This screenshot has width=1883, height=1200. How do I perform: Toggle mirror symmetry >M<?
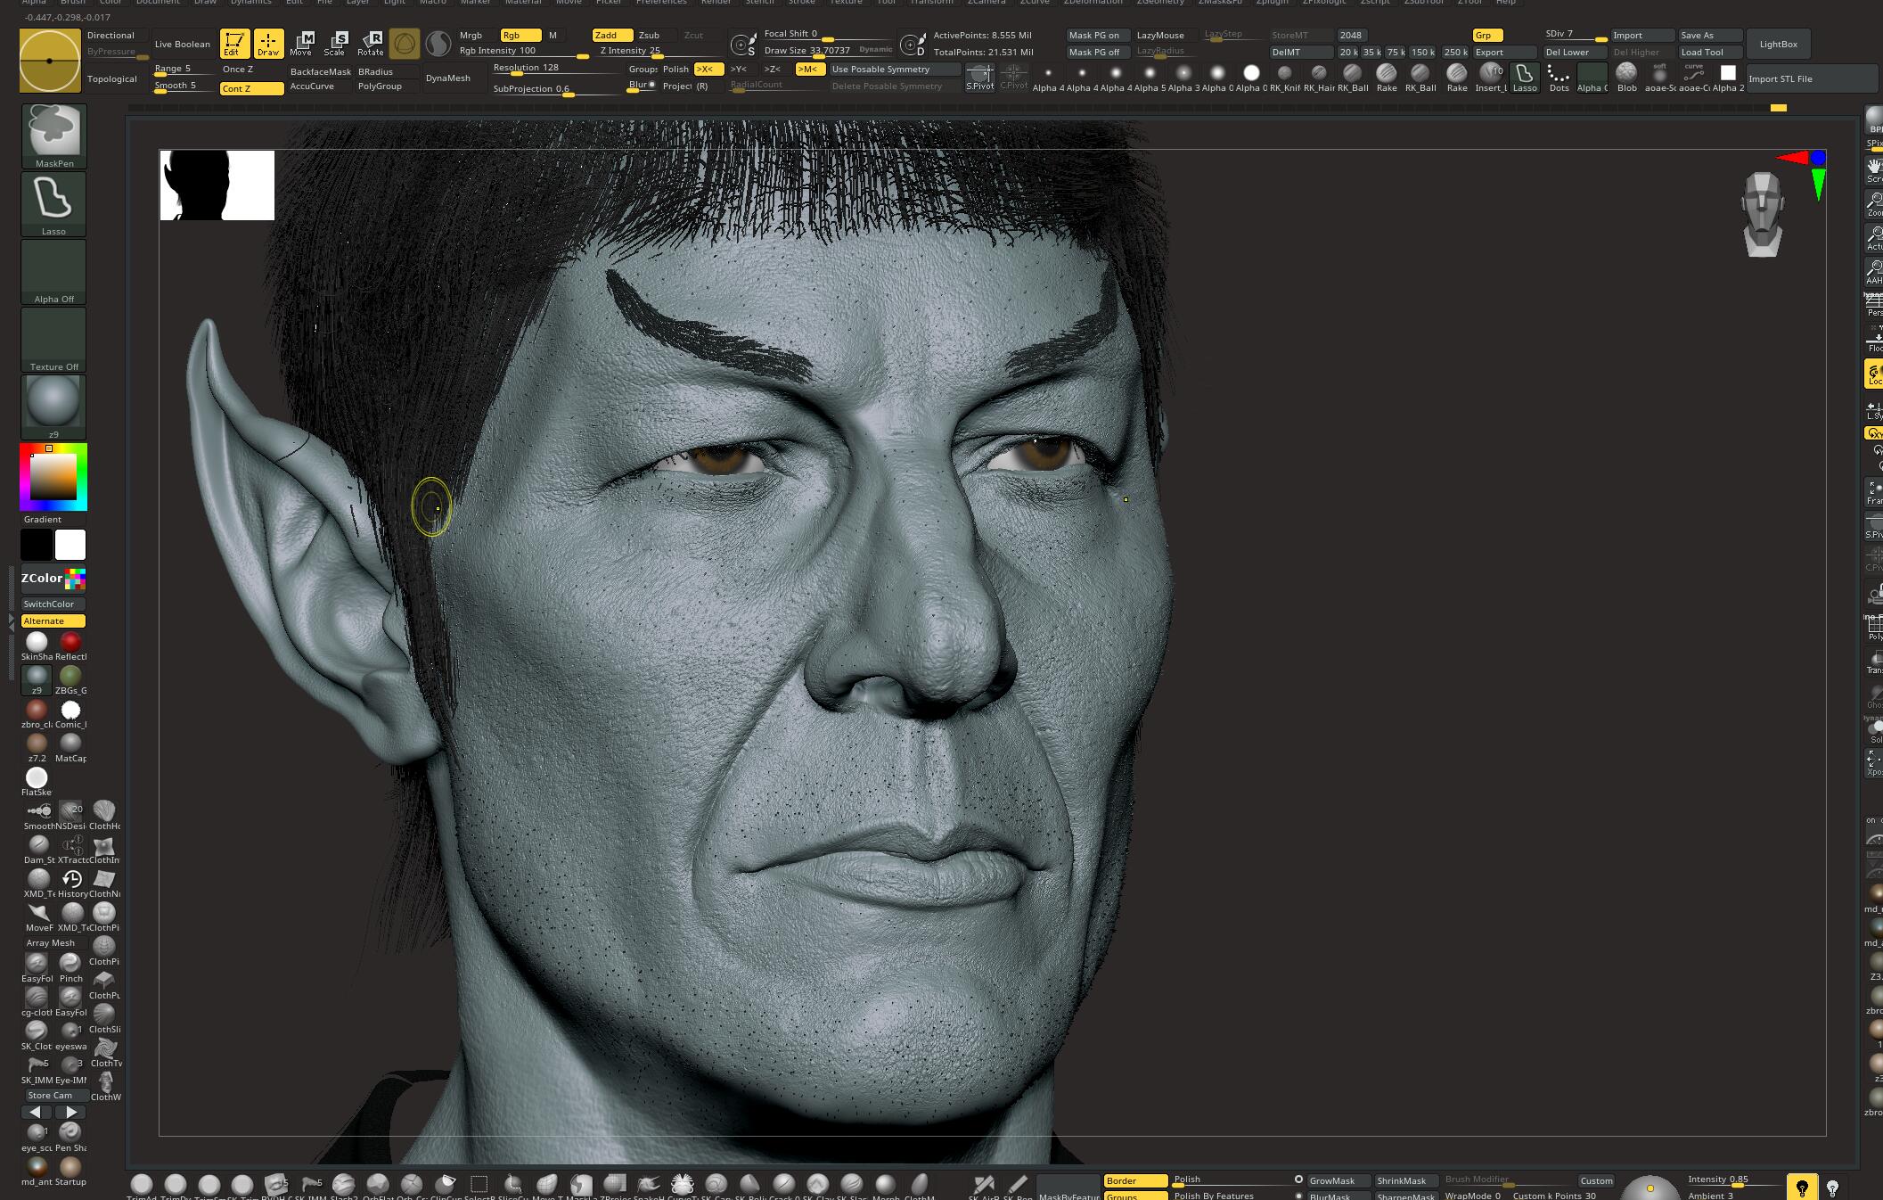coord(809,69)
